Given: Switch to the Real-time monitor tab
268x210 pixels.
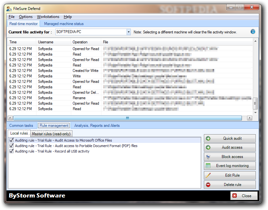Looking at the screenshot, I should pyautogui.click(x=24, y=24).
